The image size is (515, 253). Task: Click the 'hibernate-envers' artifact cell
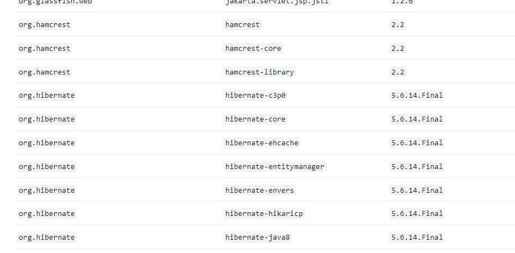(260, 190)
